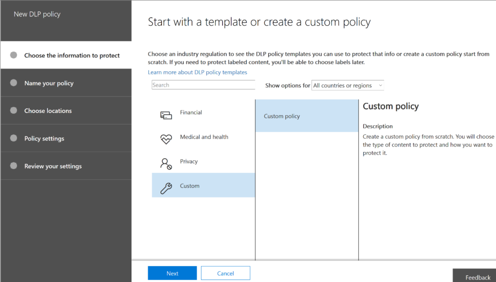Click the Medical and health heart icon
Viewport: 496px width, 282px height.
click(x=166, y=139)
